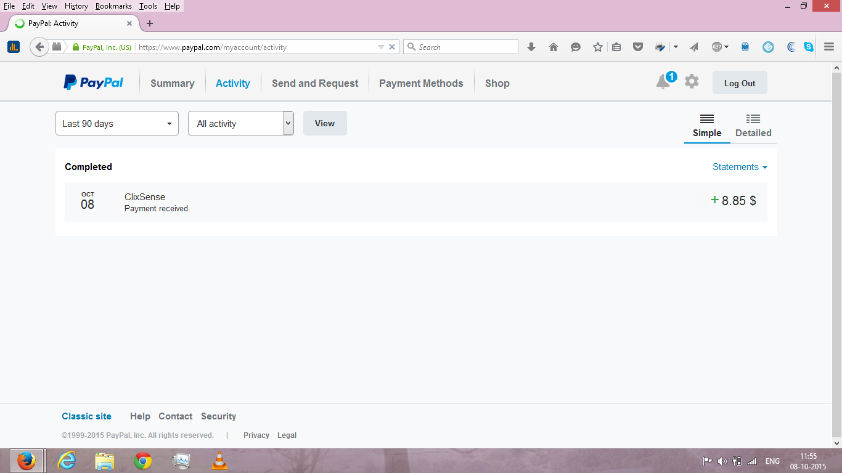
Task: Click the Firefox taskbar button
Action: [27, 461]
